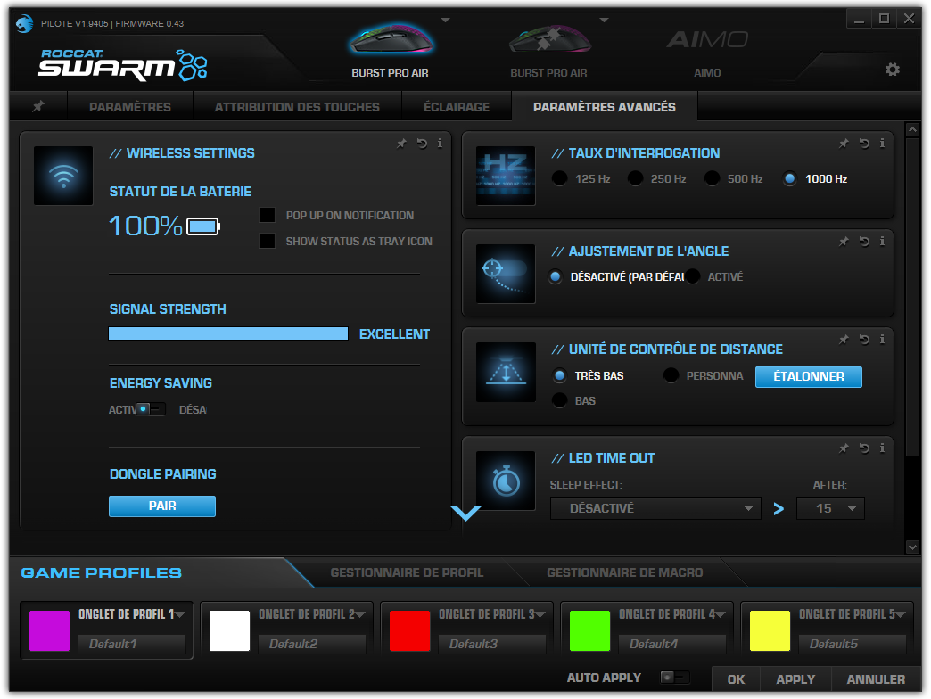Select Personnalisé distance option
This screenshot has width=931, height=699.
pos(671,375)
